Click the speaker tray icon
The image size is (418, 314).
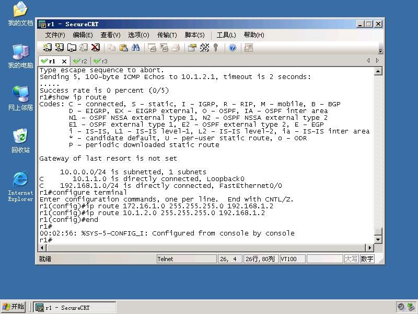(x=401, y=307)
